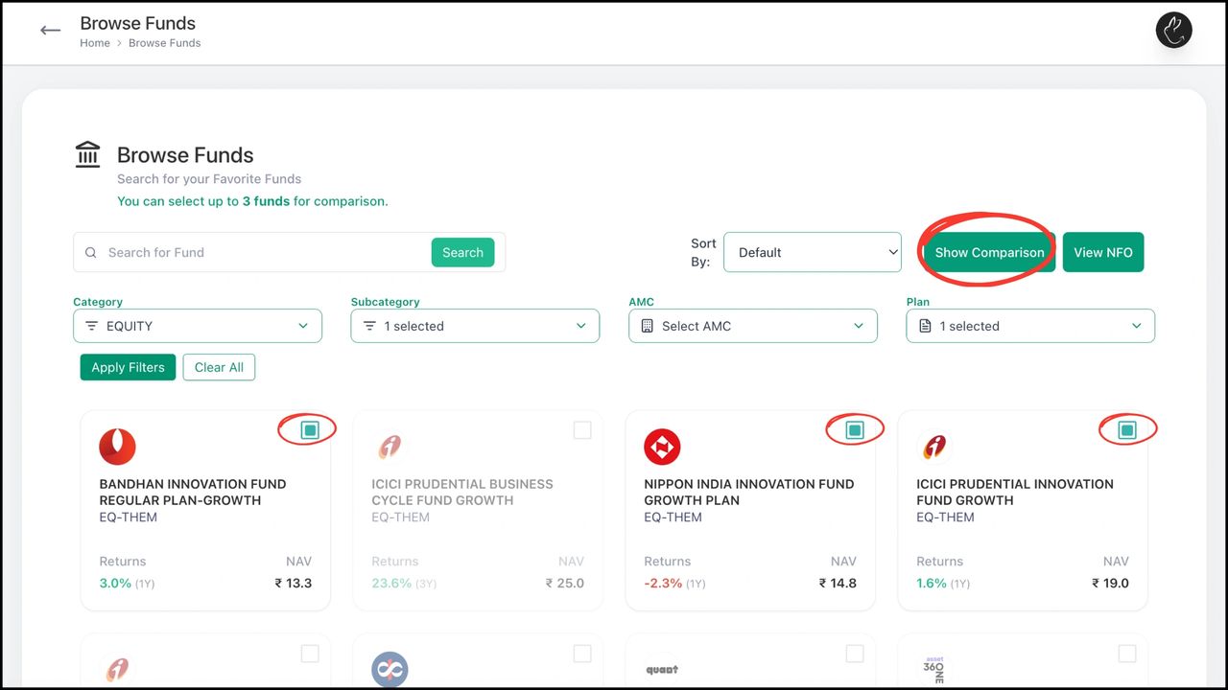This screenshot has height=690, width=1228.
Task: Click the Apply Filters button
Action: pos(128,367)
